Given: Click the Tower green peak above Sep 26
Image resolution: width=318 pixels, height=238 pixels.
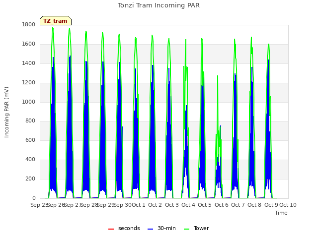Looking at the screenshot, I should click(53, 28).
